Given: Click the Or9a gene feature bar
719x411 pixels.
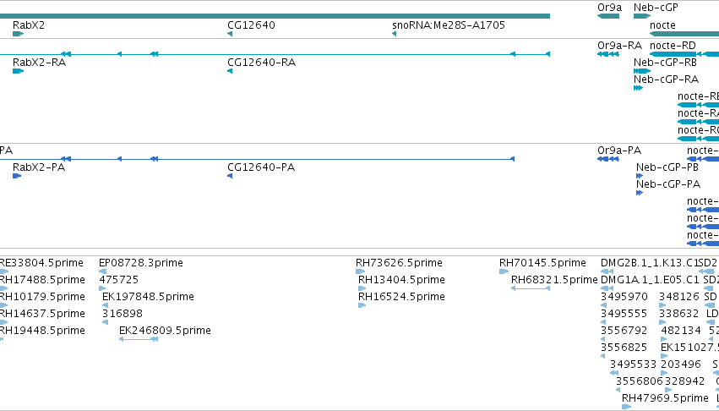Looking at the screenshot, I should pos(608,16).
